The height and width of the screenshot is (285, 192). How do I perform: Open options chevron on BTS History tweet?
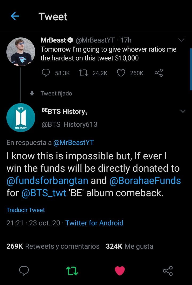(x=183, y=111)
